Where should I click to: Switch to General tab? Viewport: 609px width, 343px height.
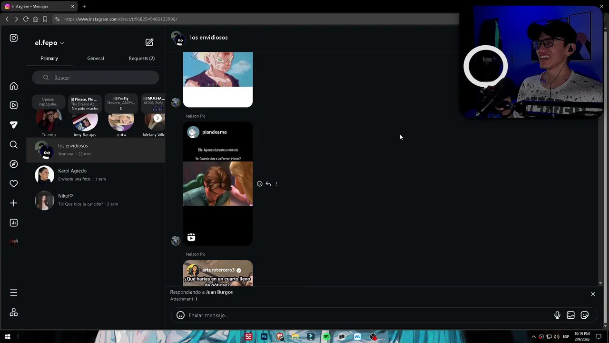pos(96,58)
